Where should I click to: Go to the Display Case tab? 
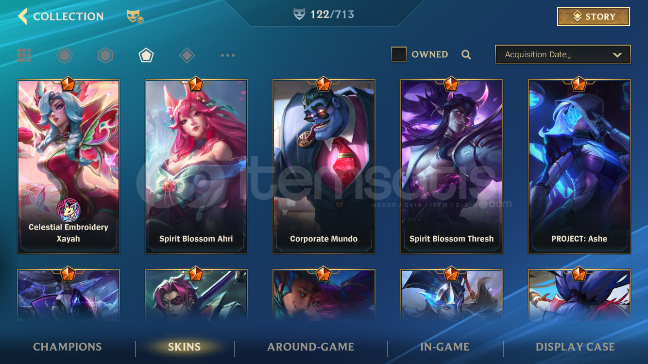575,347
